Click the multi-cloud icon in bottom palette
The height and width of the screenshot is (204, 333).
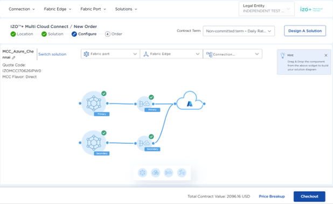point(156,173)
